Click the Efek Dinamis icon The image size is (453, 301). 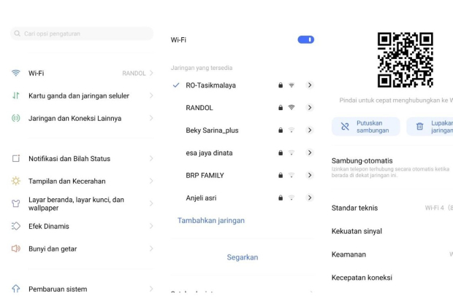pyautogui.click(x=16, y=226)
